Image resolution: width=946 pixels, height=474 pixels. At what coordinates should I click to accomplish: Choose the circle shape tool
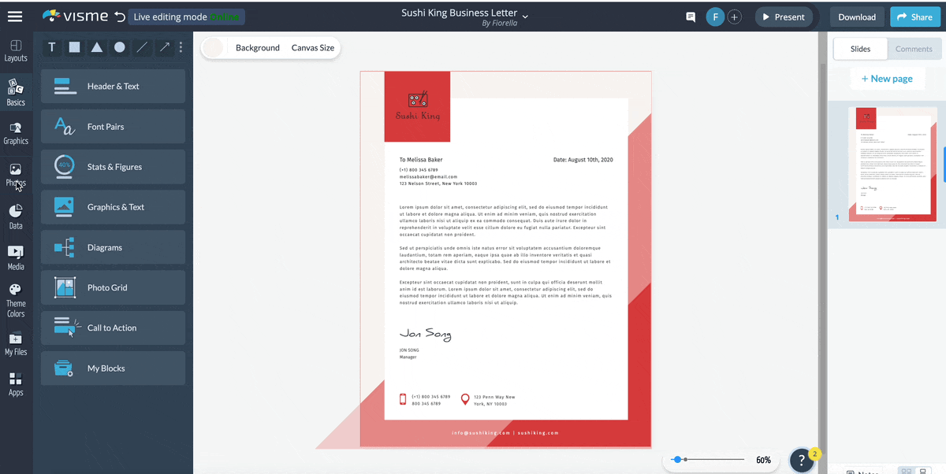tap(119, 47)
